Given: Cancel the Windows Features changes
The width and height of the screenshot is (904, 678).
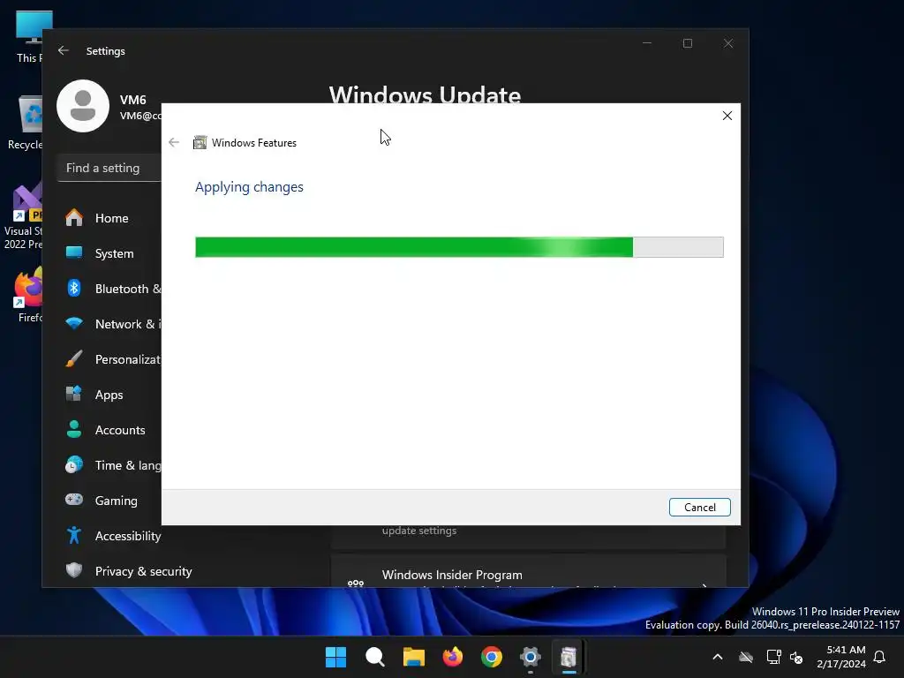Looking at the screenshot, I should click(x=699, y=508).
